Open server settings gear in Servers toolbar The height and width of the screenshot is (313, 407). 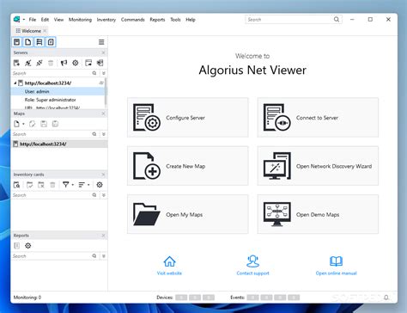(76, 63)
